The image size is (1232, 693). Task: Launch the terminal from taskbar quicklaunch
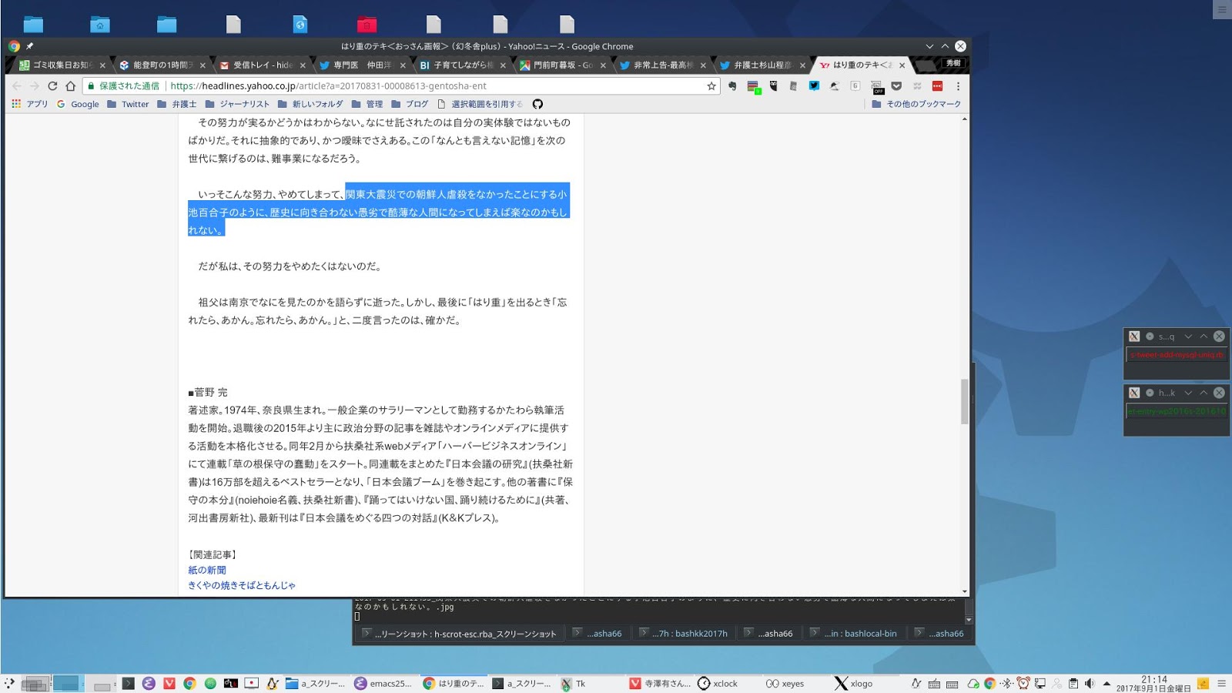[129, 683]
